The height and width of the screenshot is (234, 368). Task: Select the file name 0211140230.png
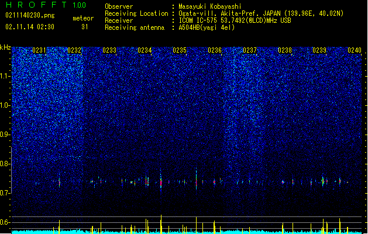[x=30, y=15]
